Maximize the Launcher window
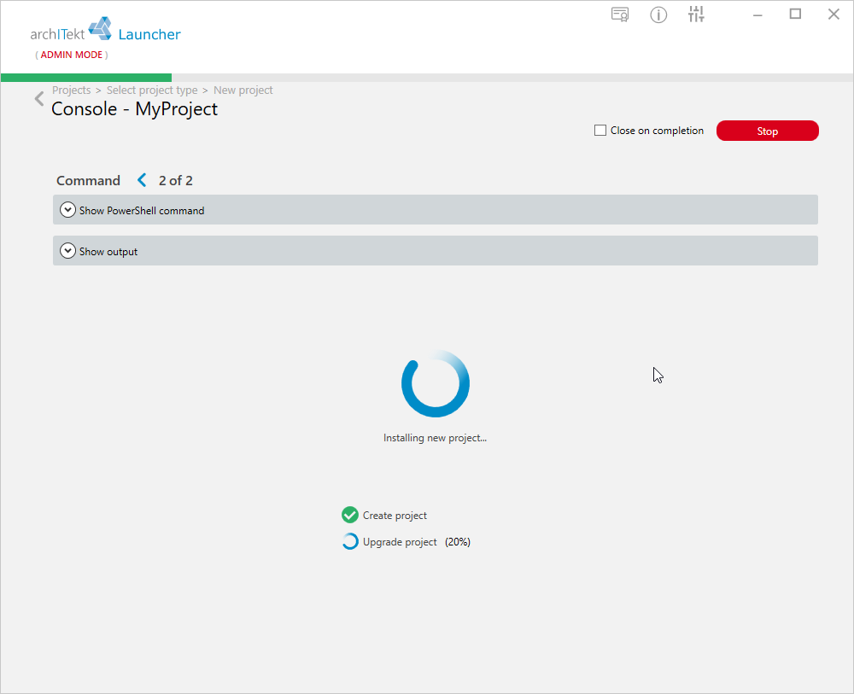The width and height of the screenshot is (854, 694). (x=795, y=15)
